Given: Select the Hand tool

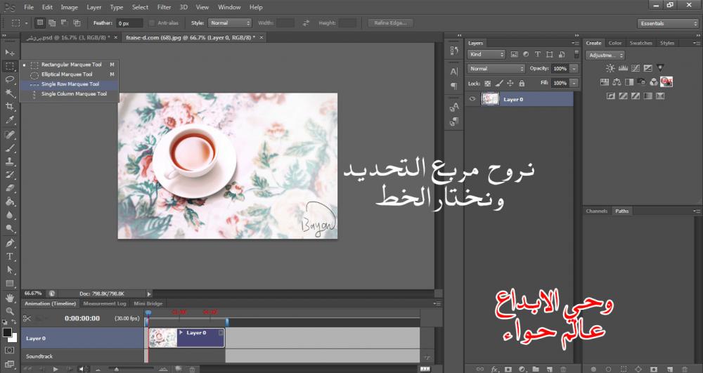Looking at the screenshot, I should [10, 298].
